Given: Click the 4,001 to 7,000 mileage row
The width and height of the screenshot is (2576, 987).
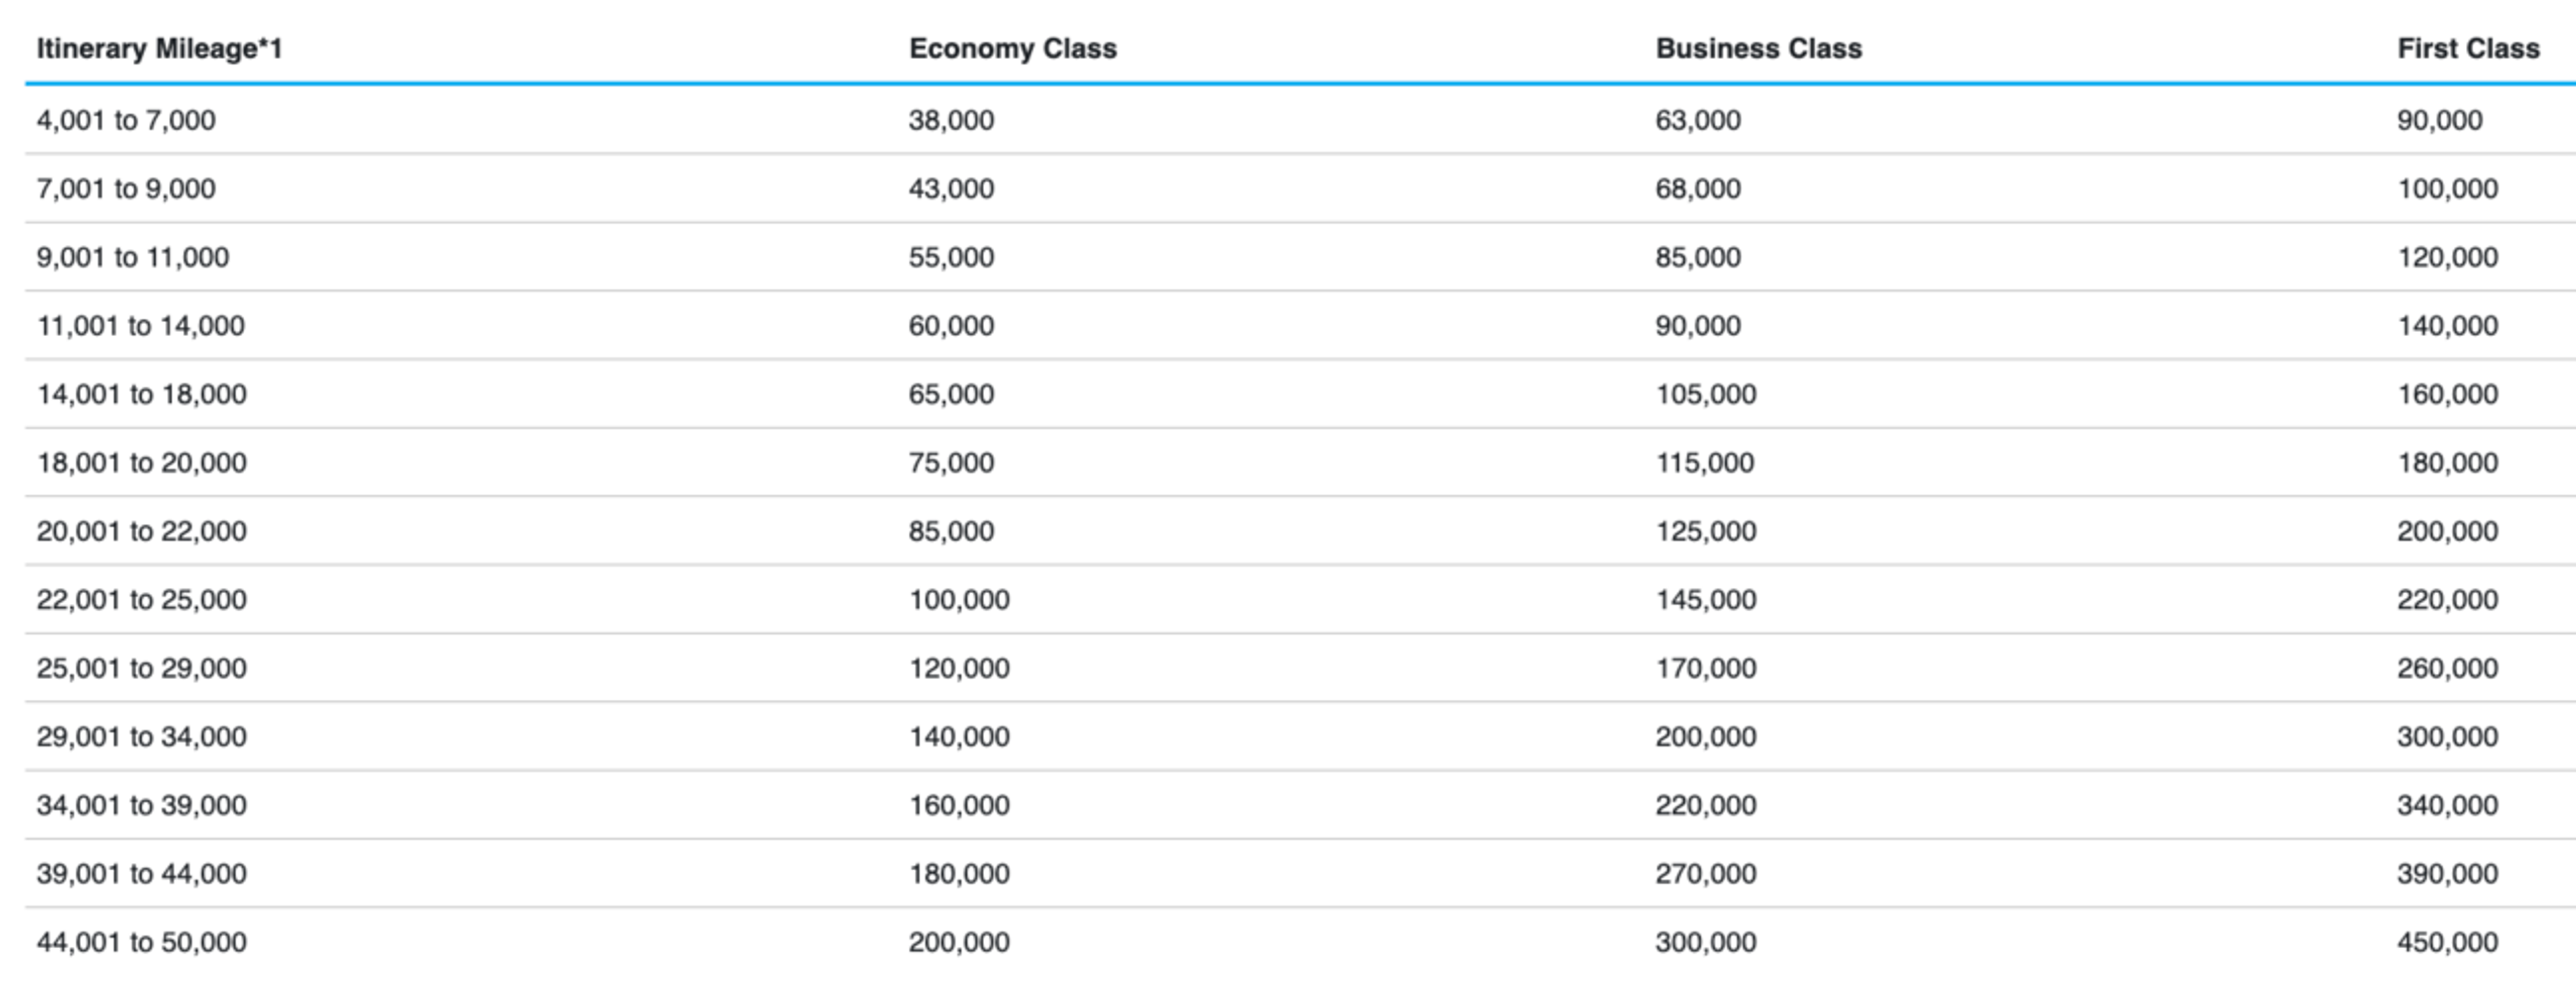Looking at the screenshot, I should 1300,120.
